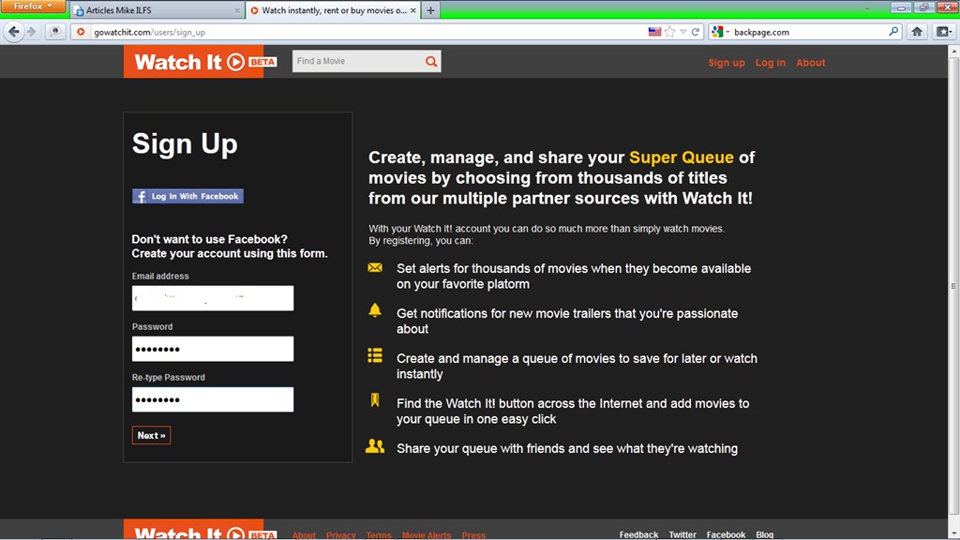960x540 pixels.
Task: Click the friends share icon
Action: click(375, 445)
